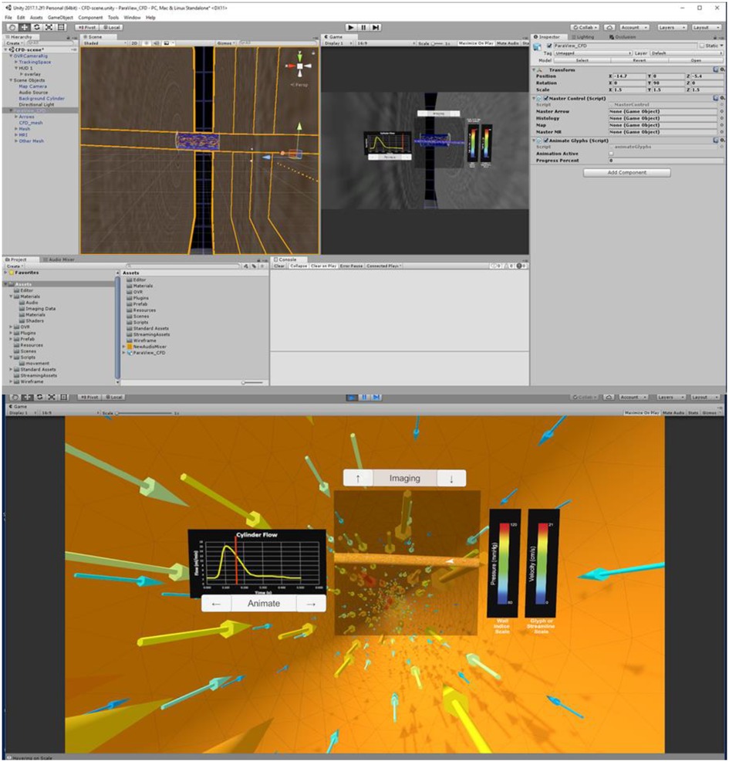This screenshot has height=762, width=729.
Task: Select the Rotate tool in the top toolbar
Action: coord(37,27)
